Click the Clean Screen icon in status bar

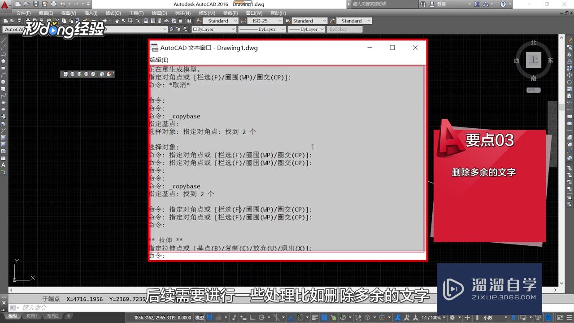[560, 318]
